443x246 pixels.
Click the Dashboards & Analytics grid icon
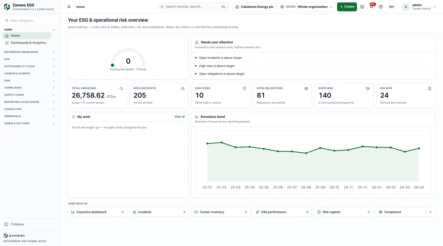tap(7, 43)
